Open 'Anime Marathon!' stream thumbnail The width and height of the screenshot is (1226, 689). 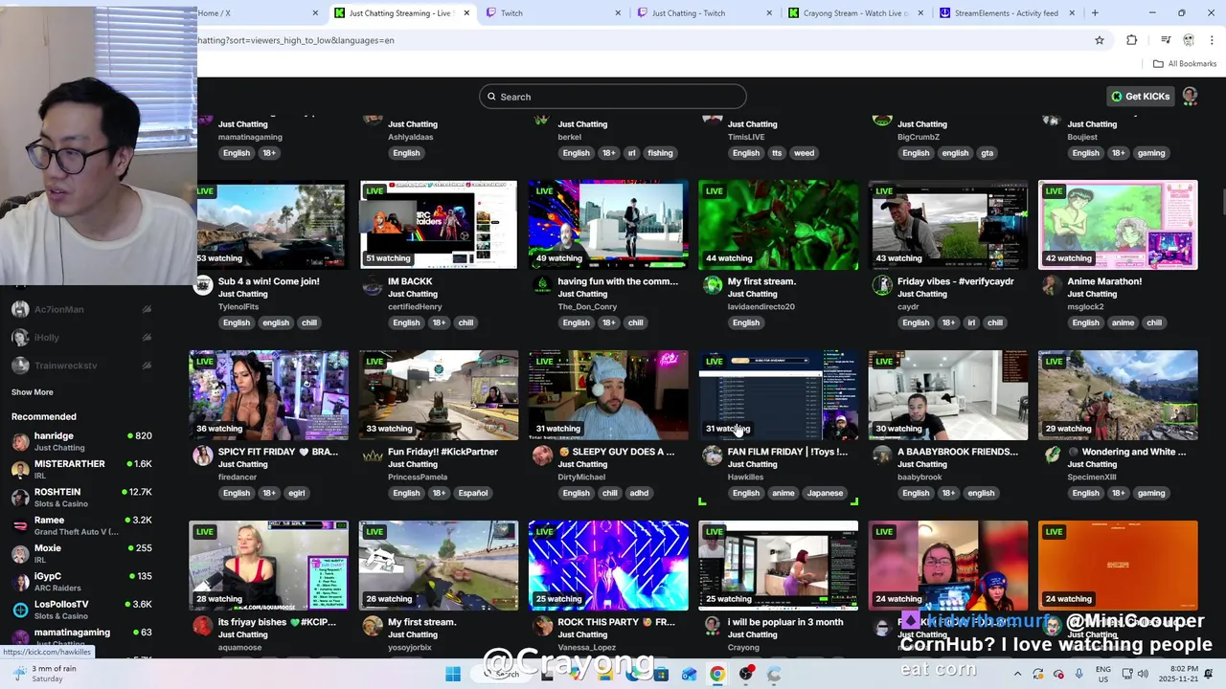(x=1118, y=225)
